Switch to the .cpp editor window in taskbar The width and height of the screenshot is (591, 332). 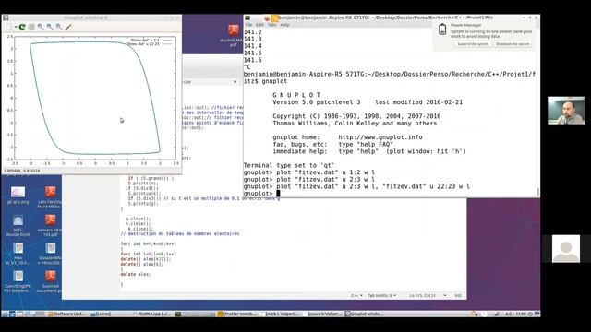pos(152,314)
